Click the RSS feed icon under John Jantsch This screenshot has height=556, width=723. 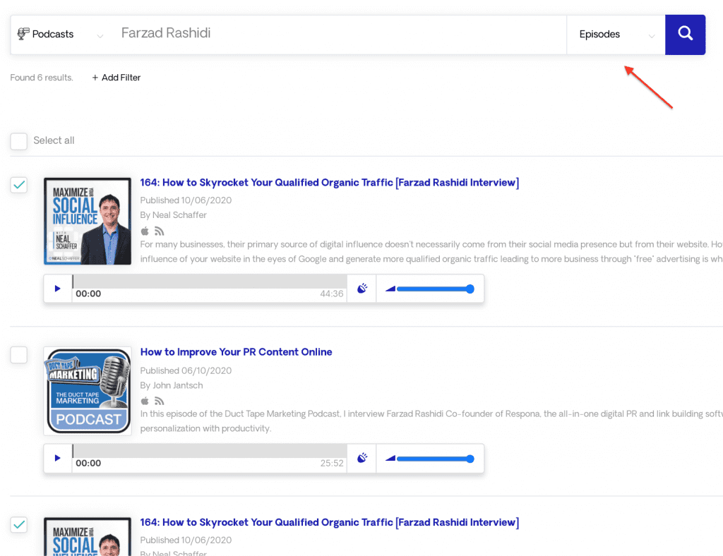tap(159, 401)
